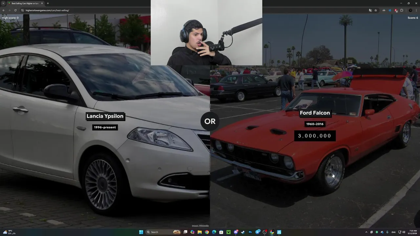420x236 pixels.
Task: Open File Explorer from the taskbar
Action: pyautogui.click(x=199, y=232)
